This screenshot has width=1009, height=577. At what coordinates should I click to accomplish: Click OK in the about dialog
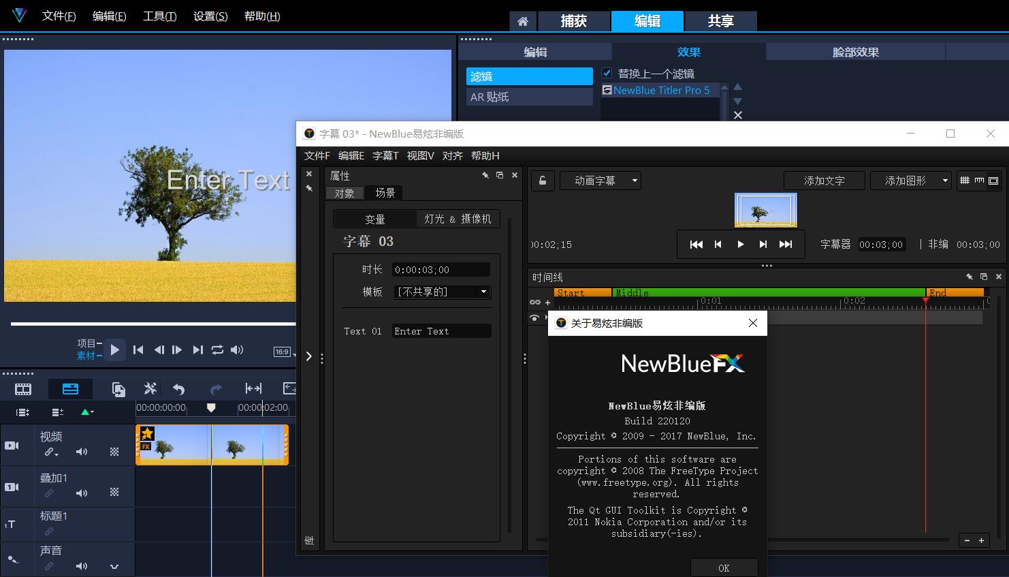pyautogui.click(x=724, y=567)
